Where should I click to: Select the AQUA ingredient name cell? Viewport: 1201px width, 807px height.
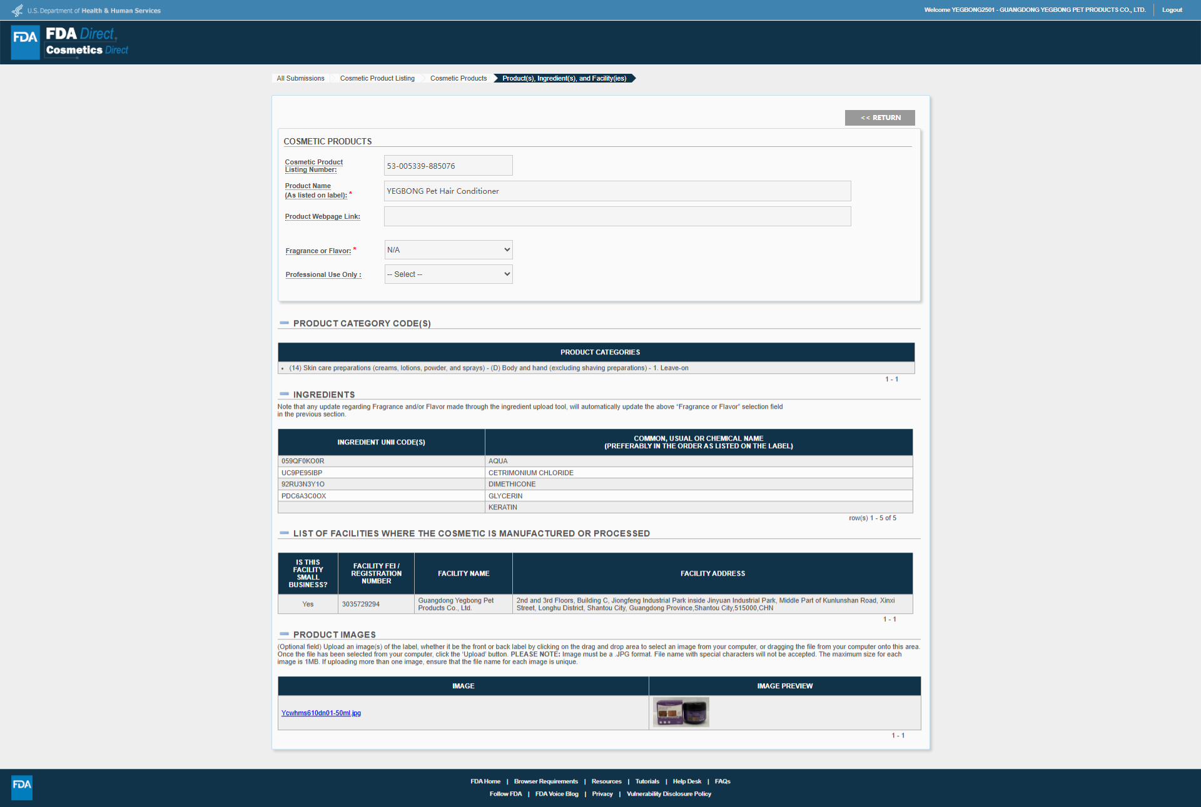[x=699, y=461]
